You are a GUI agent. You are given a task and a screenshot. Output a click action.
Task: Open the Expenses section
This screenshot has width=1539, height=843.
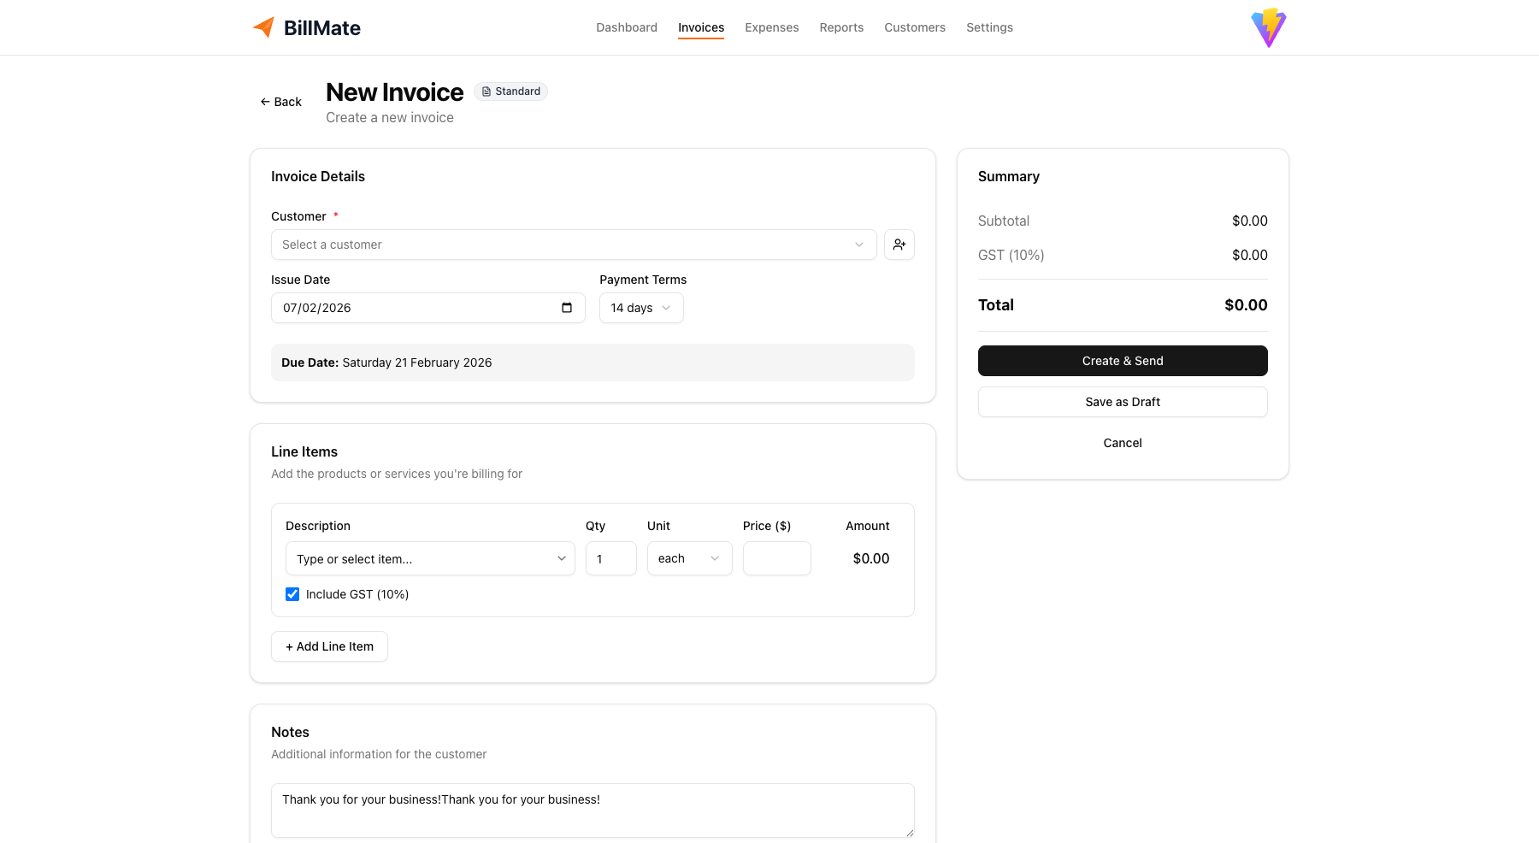click(771, 27)
